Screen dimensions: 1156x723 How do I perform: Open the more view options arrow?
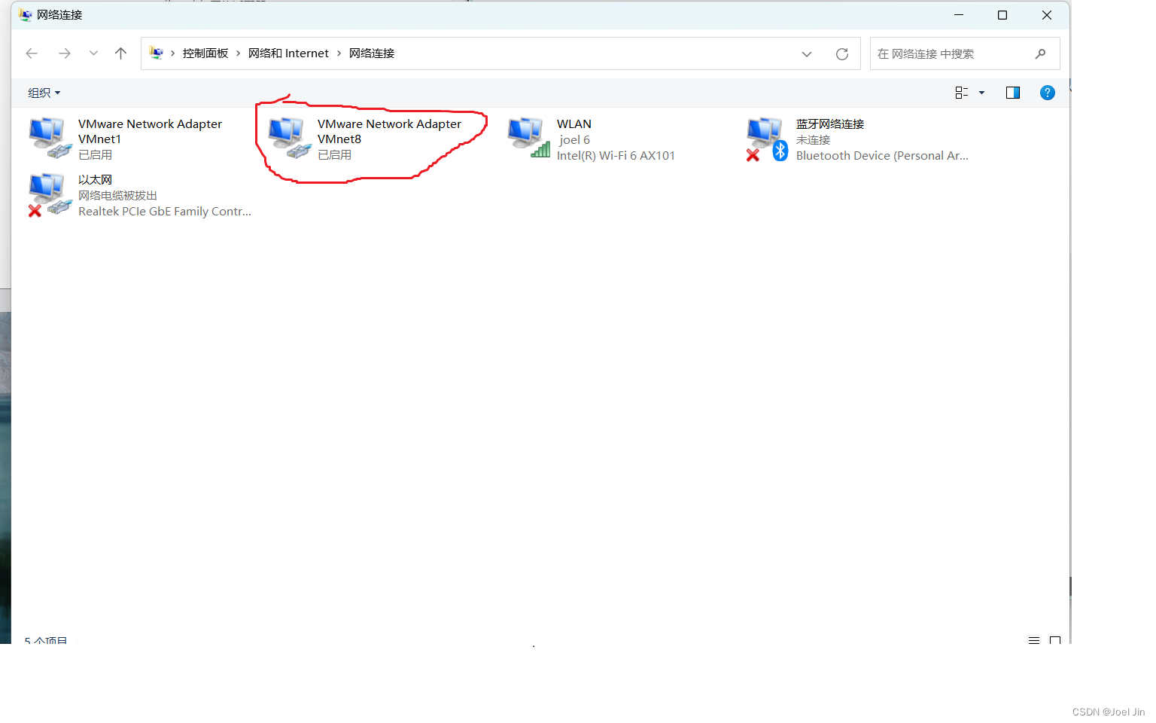tap(981, 93)
